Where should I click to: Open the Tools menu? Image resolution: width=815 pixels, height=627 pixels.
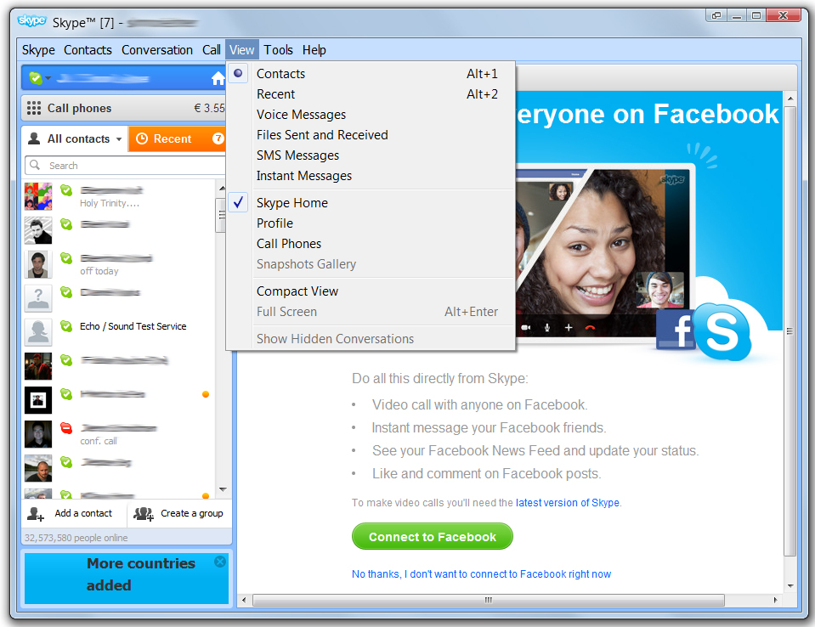(278, 50)
